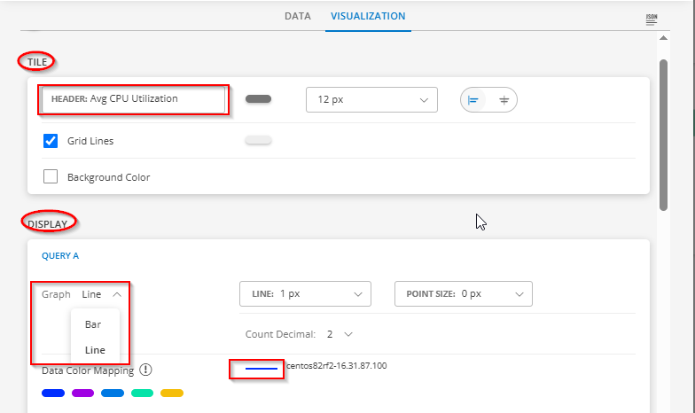695x413 pixels.
Task: Enable the Background Color checkbox
Action: click(x=51, y=176)
